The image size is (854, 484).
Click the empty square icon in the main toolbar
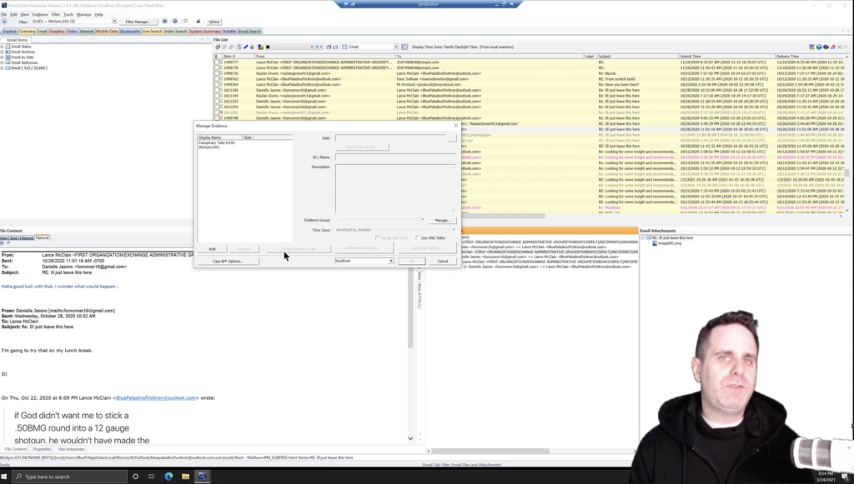tap(186, 22)
